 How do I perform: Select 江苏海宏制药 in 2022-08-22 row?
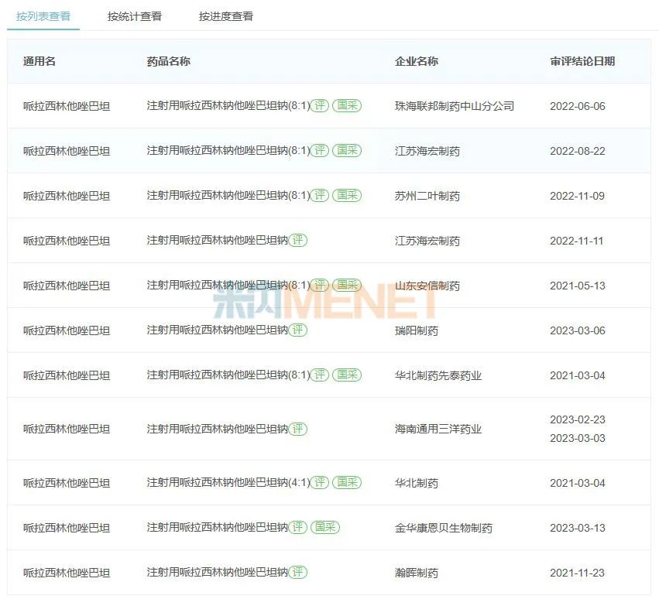point(427,151)
